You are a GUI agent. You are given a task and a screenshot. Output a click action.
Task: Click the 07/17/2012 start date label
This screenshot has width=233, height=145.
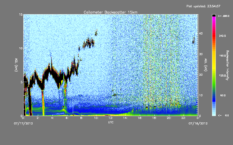coord(23,124)
